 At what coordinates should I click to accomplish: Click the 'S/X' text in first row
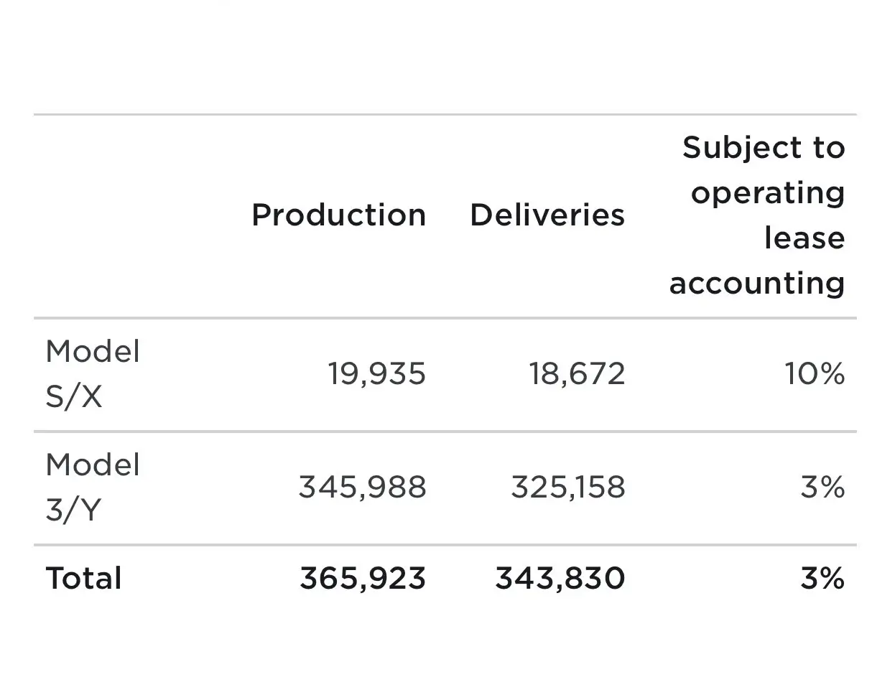pos(74,396)
